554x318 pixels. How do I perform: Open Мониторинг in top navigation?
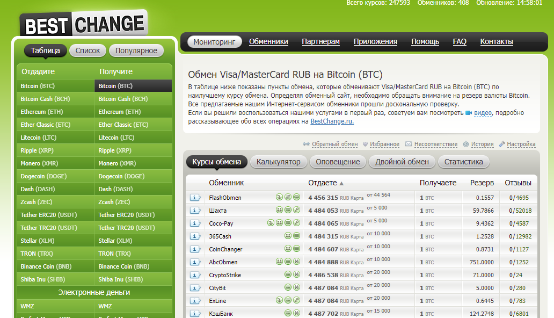[x=215, y=42]
